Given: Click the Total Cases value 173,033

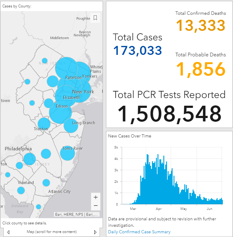Looking at the screenshot, I should (137, 51).
